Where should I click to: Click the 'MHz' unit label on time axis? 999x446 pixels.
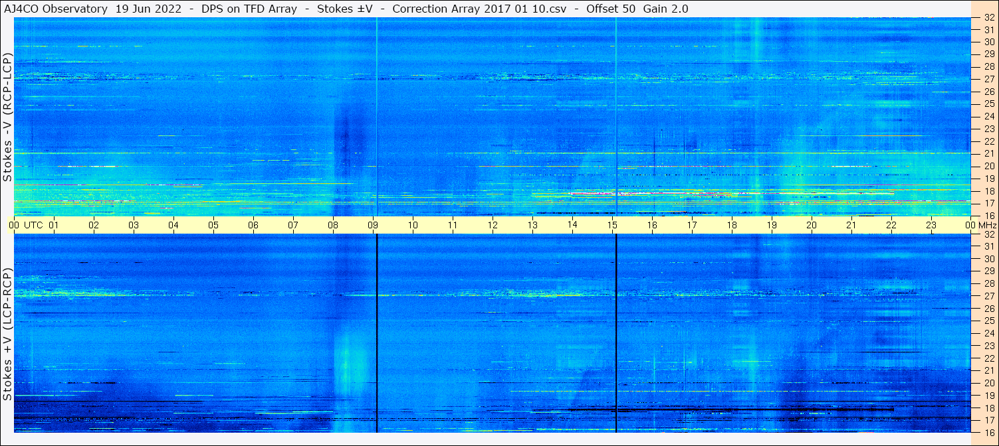click(x=987, y=225)
